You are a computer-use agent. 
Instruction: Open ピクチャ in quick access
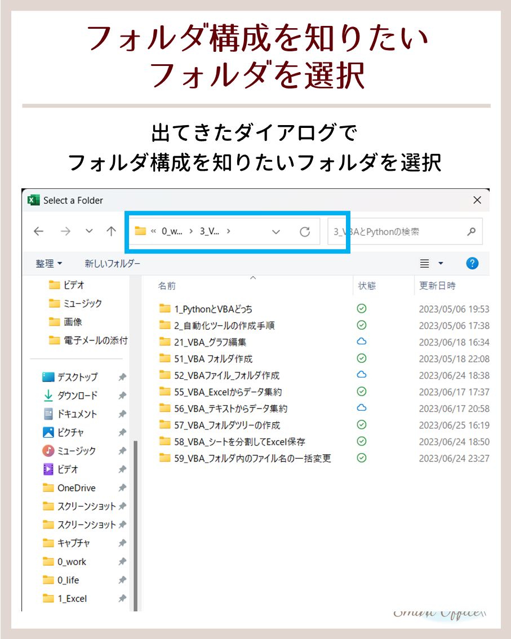click(63, 432)
